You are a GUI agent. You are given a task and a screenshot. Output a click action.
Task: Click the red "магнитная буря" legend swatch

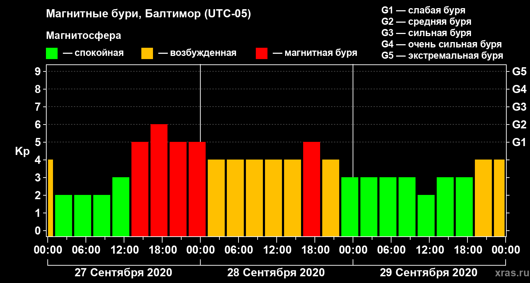point(262,53)
